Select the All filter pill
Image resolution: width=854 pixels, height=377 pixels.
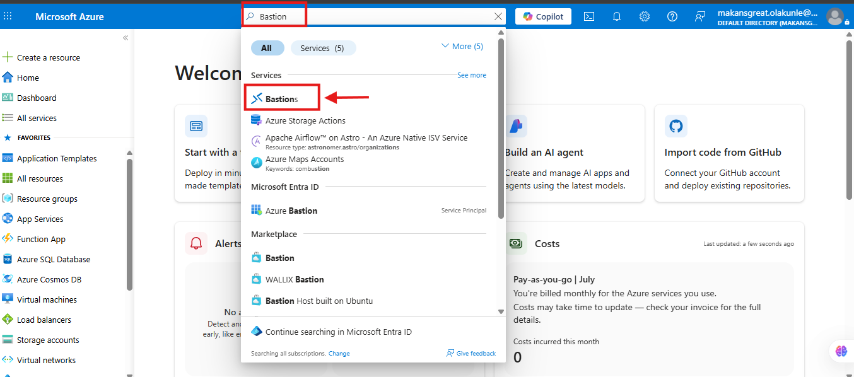[267, 48]
